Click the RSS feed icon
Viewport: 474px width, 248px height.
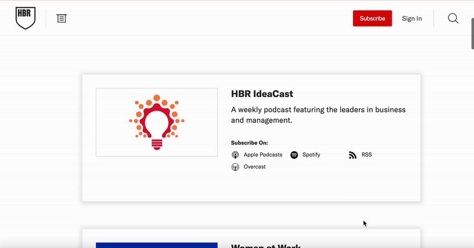(x=353, y=155)
